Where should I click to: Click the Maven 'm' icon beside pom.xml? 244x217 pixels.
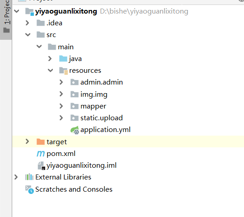pos(41,154)
